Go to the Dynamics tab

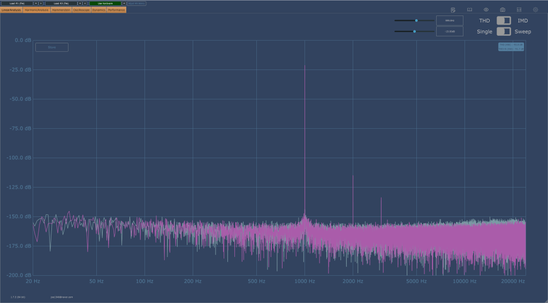[x=98, y=10]
